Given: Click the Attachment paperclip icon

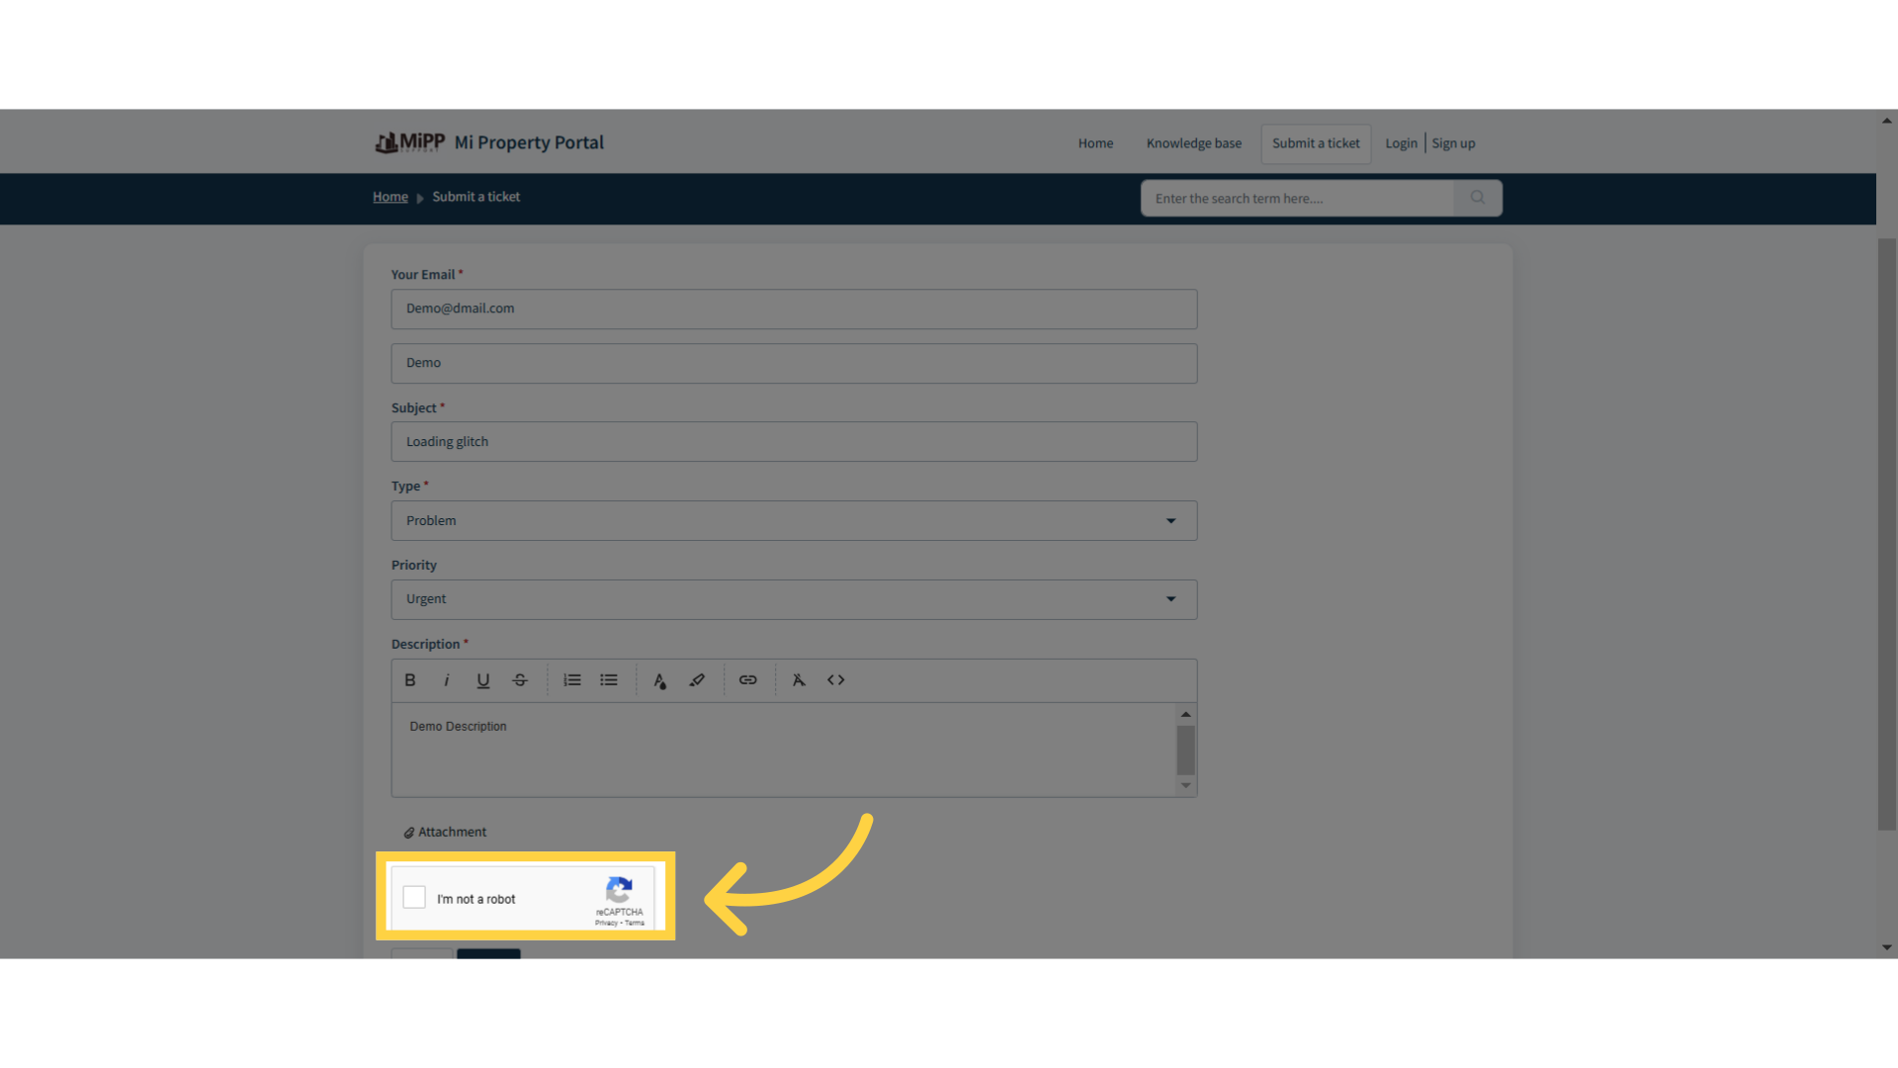Looking at the screenshot, I should tap(409, 833).
